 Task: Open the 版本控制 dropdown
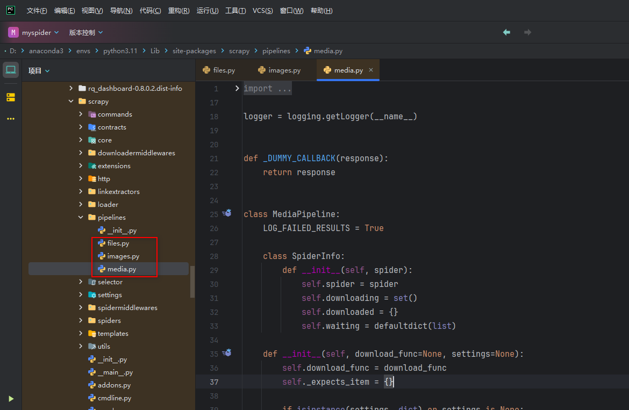(85, 32)
